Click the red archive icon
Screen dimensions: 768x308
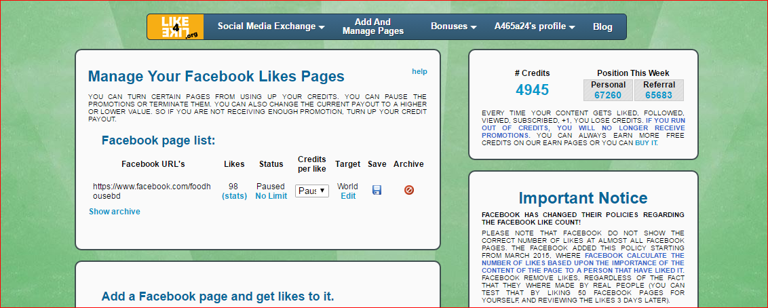408,191
